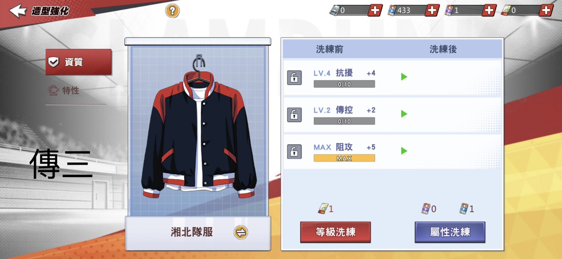Tap the green ticket icon above 等級洗練
562x259 pixels.
pos(323,208)
